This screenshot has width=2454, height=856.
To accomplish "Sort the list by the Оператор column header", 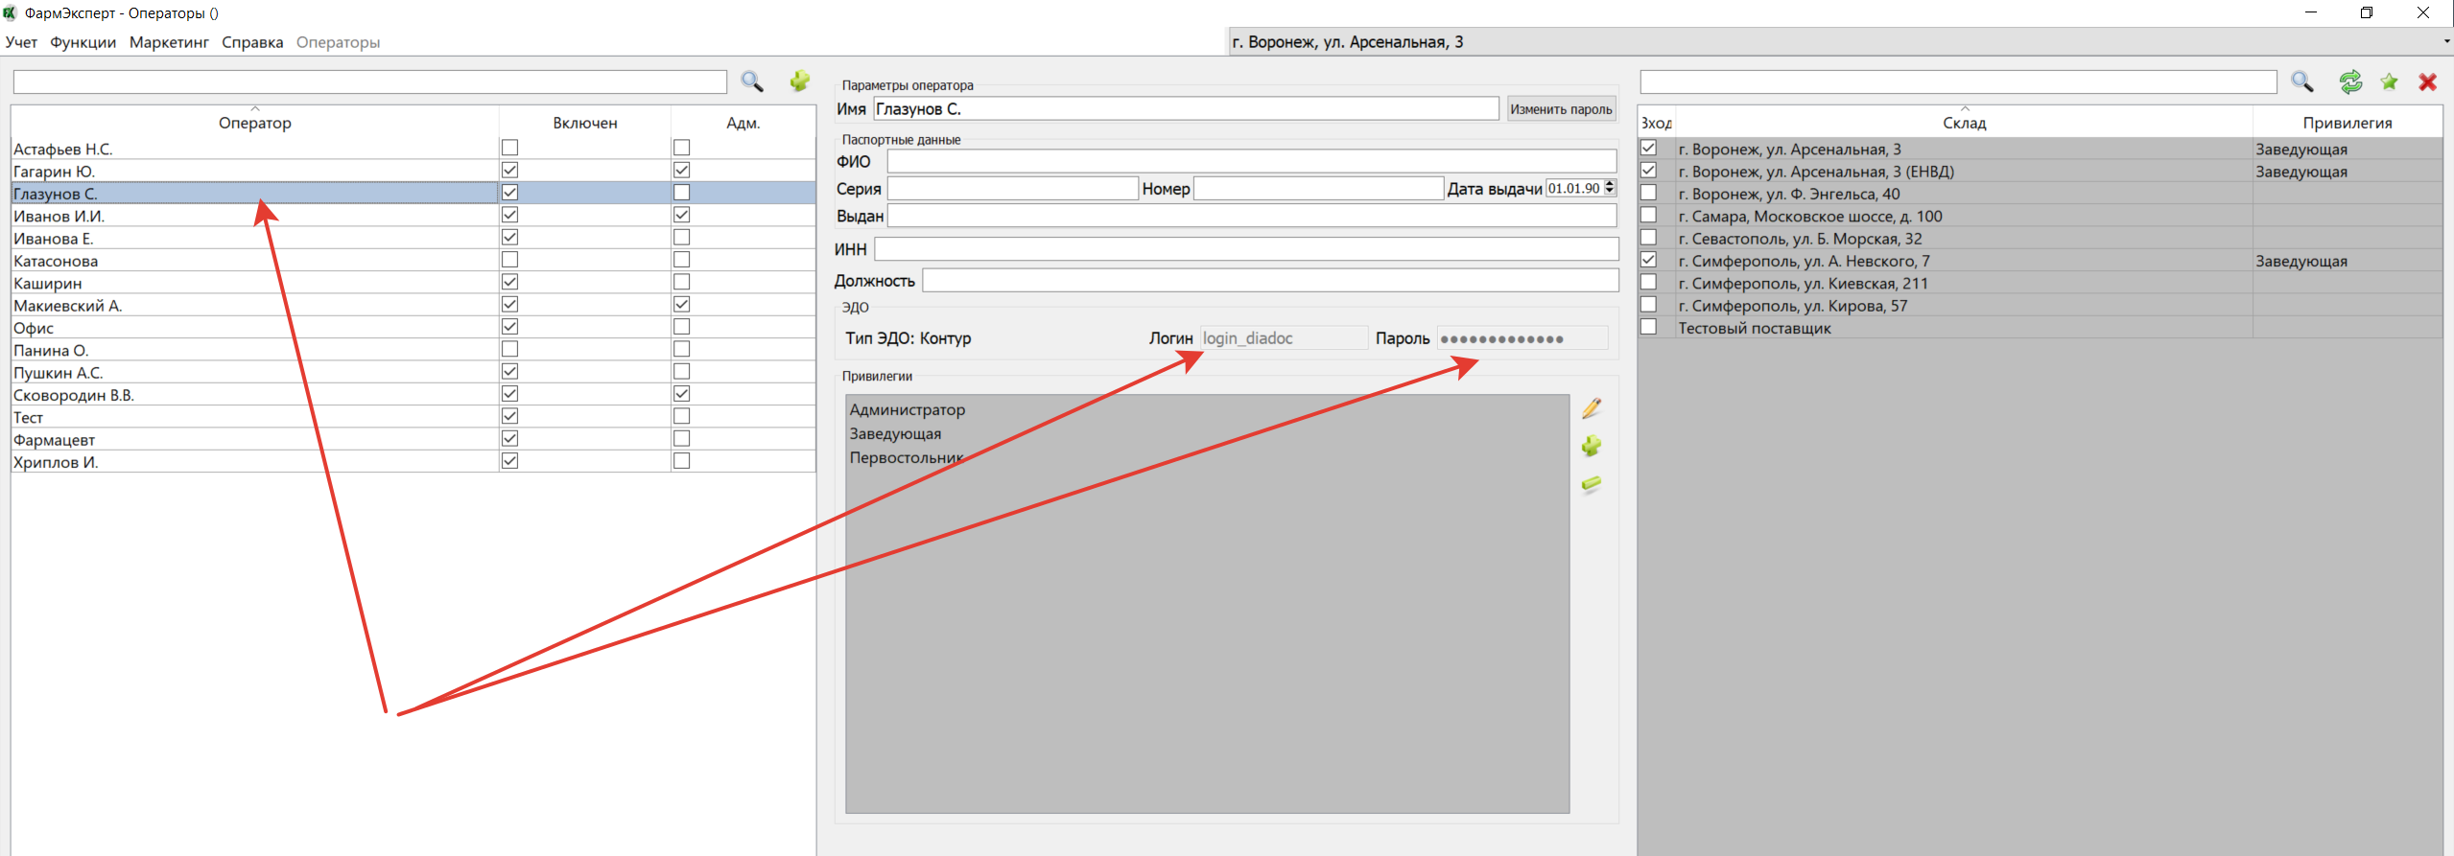I will (x=254, y=123).
